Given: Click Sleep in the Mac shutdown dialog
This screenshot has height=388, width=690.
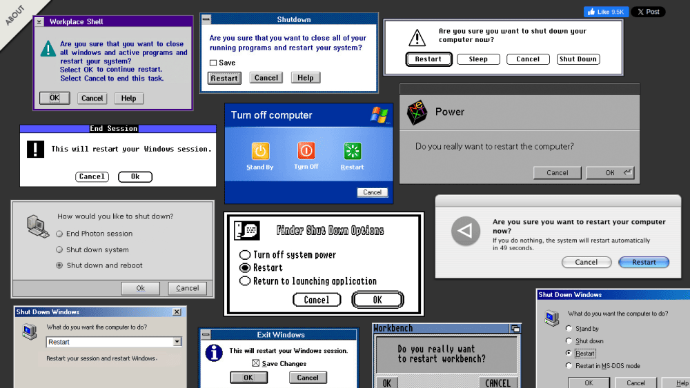Looking at the screenshot, I should pos(478,59).
